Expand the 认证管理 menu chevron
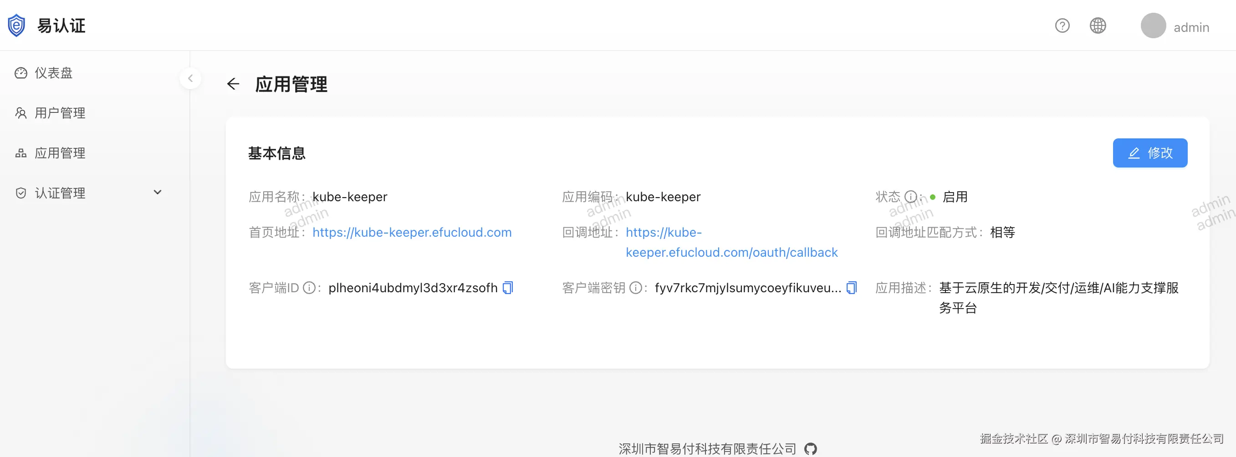Image resolution: width=1236 pixels, height=457 pixels. coord(158,192)
